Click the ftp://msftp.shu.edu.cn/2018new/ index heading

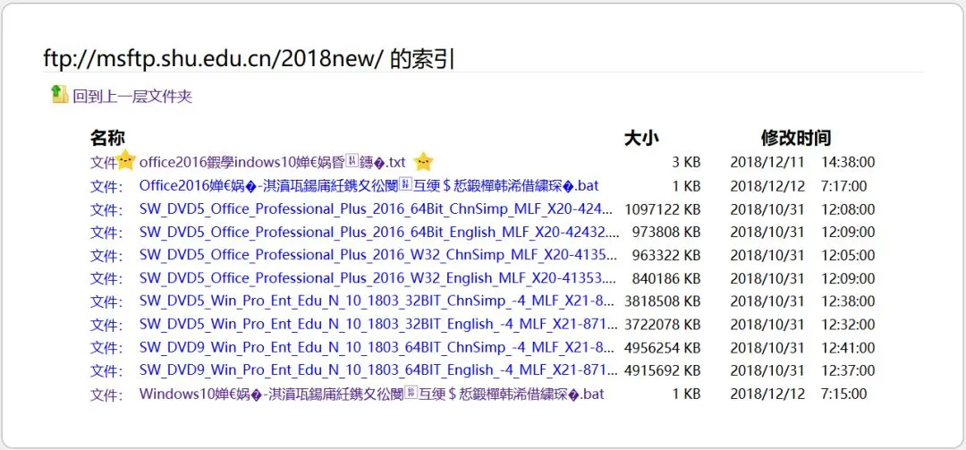click(x=249, y=58)
